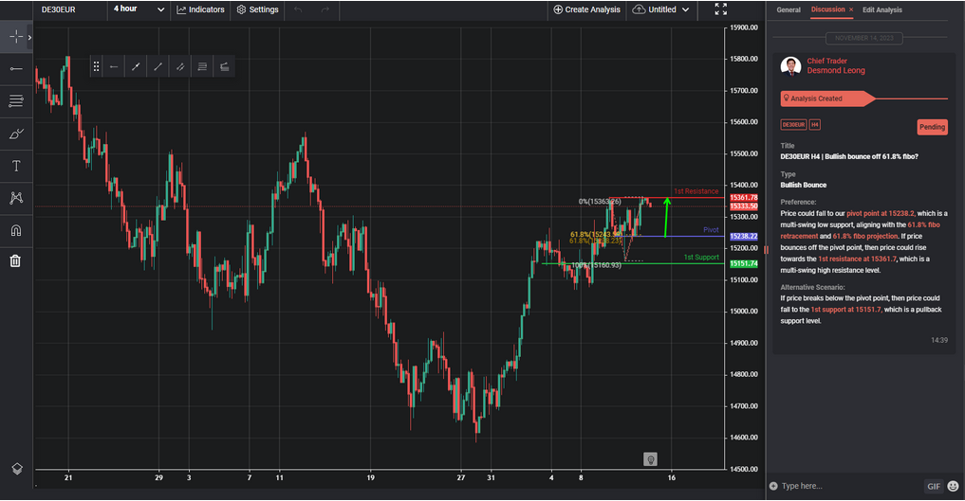Toggle fullscreen chart view
Image resolution: width=965 pixels, height=501 pixels.
tap(721, 9)
